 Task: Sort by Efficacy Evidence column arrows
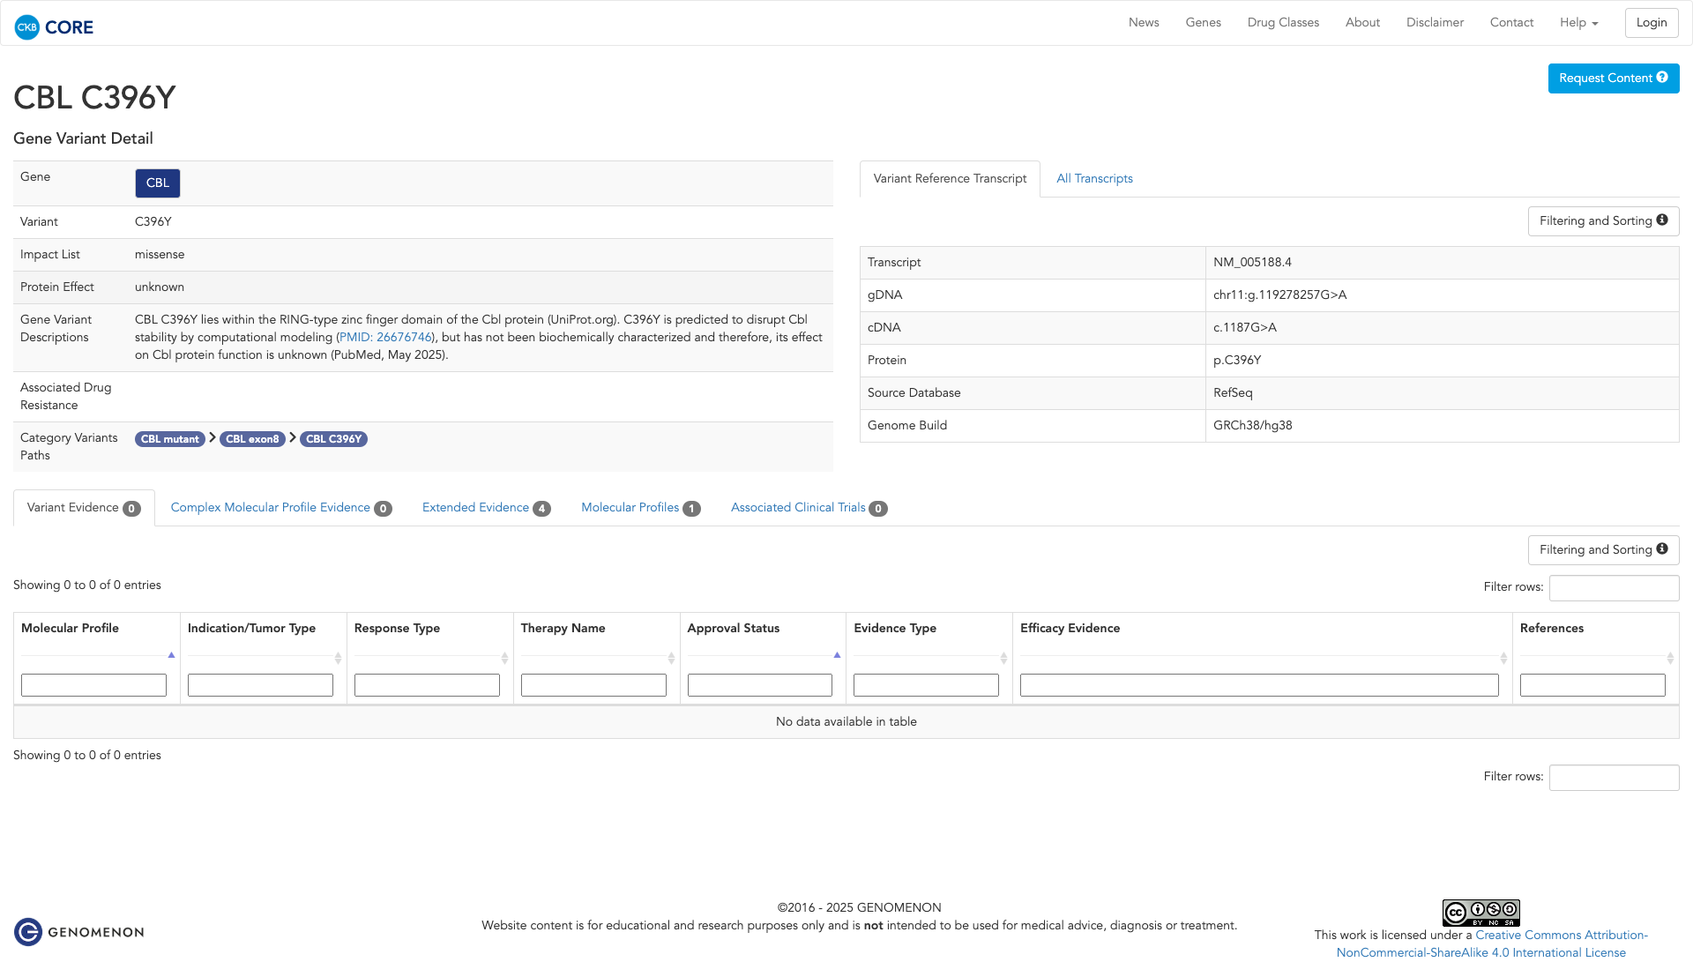1503,659
